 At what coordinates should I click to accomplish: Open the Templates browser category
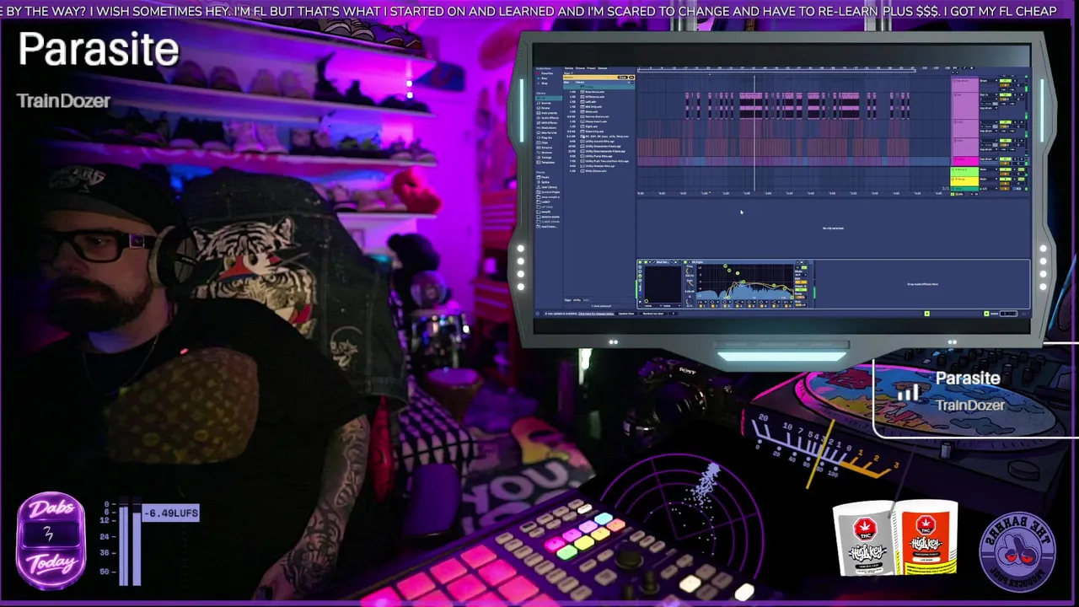pos(547,163)
